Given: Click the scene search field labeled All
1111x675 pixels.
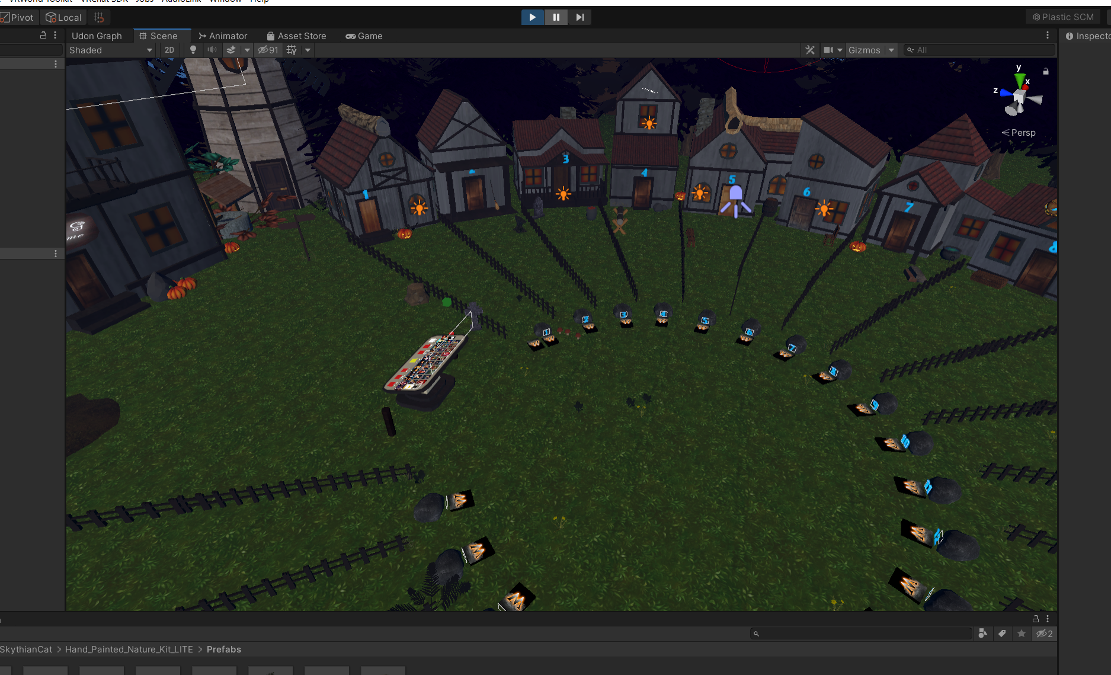Looking at the screenshot, I should [979, 50].
